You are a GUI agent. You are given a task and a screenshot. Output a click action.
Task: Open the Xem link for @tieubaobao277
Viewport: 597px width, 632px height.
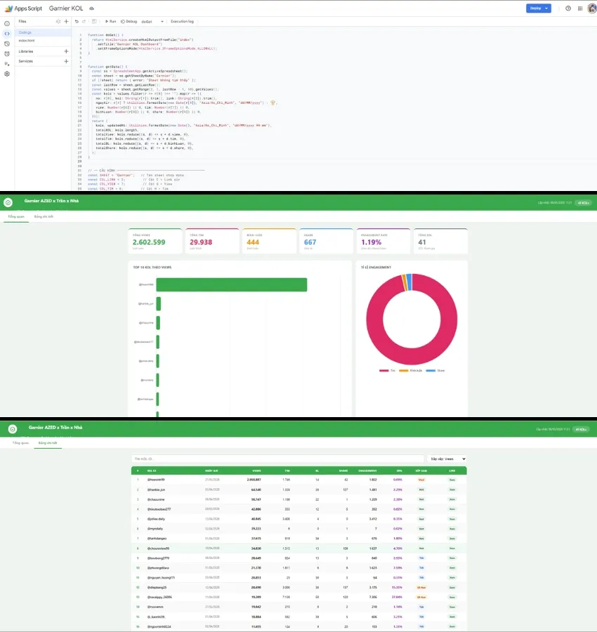pos(452,509)
